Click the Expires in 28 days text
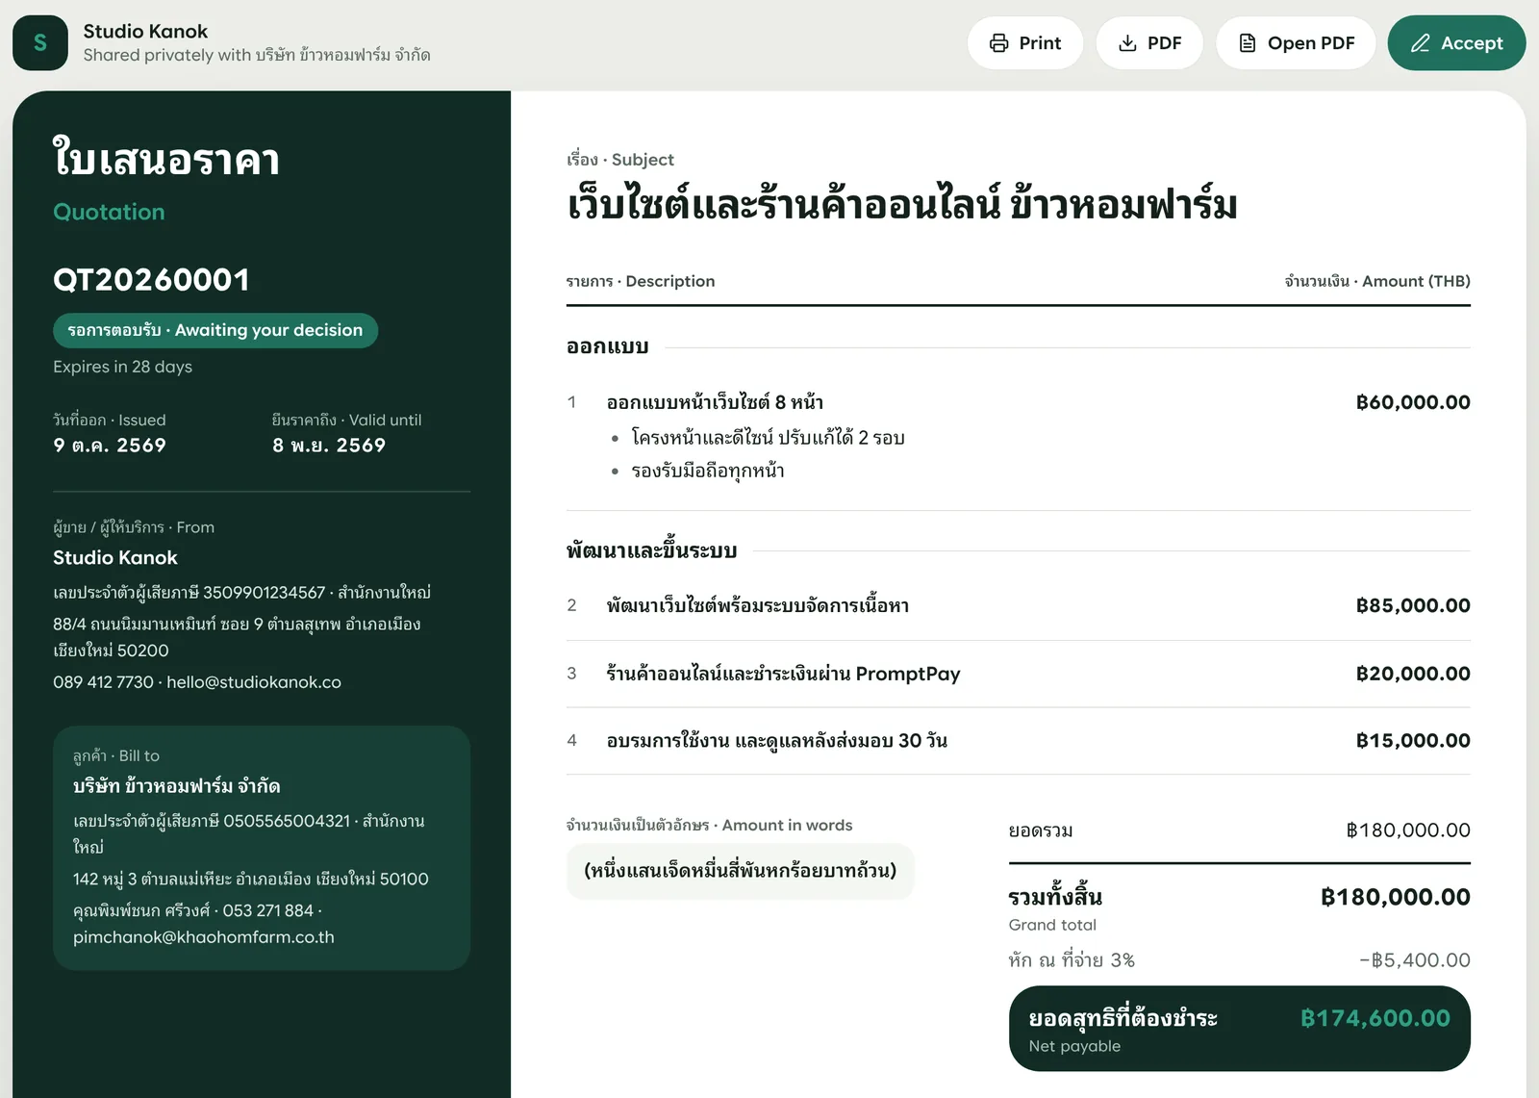Image resolution: width=1539 pixels, height=1098 pixels. 122,367
